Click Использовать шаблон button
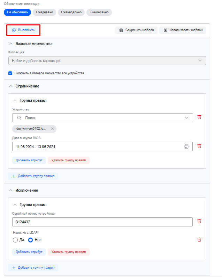This screenshot has height=278, width=222. [183, 30]
